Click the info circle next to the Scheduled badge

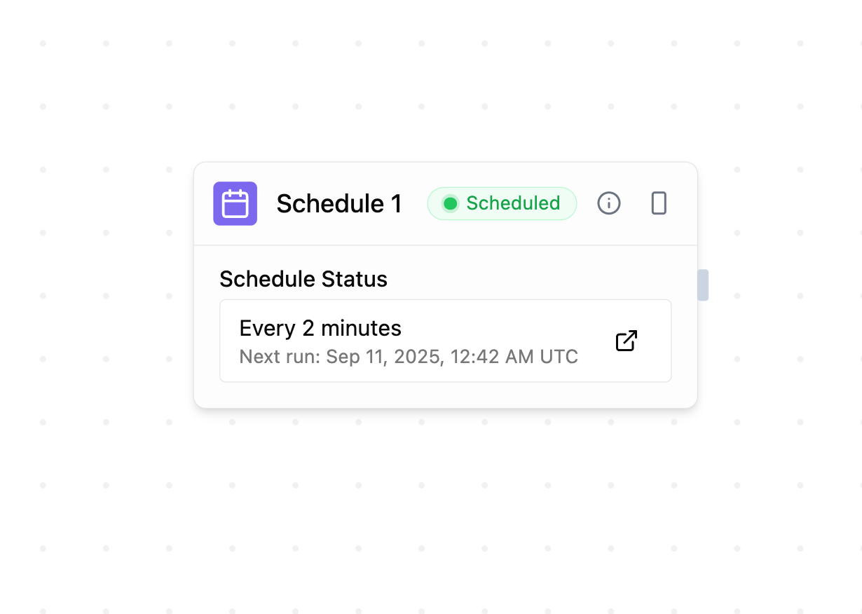608,203
